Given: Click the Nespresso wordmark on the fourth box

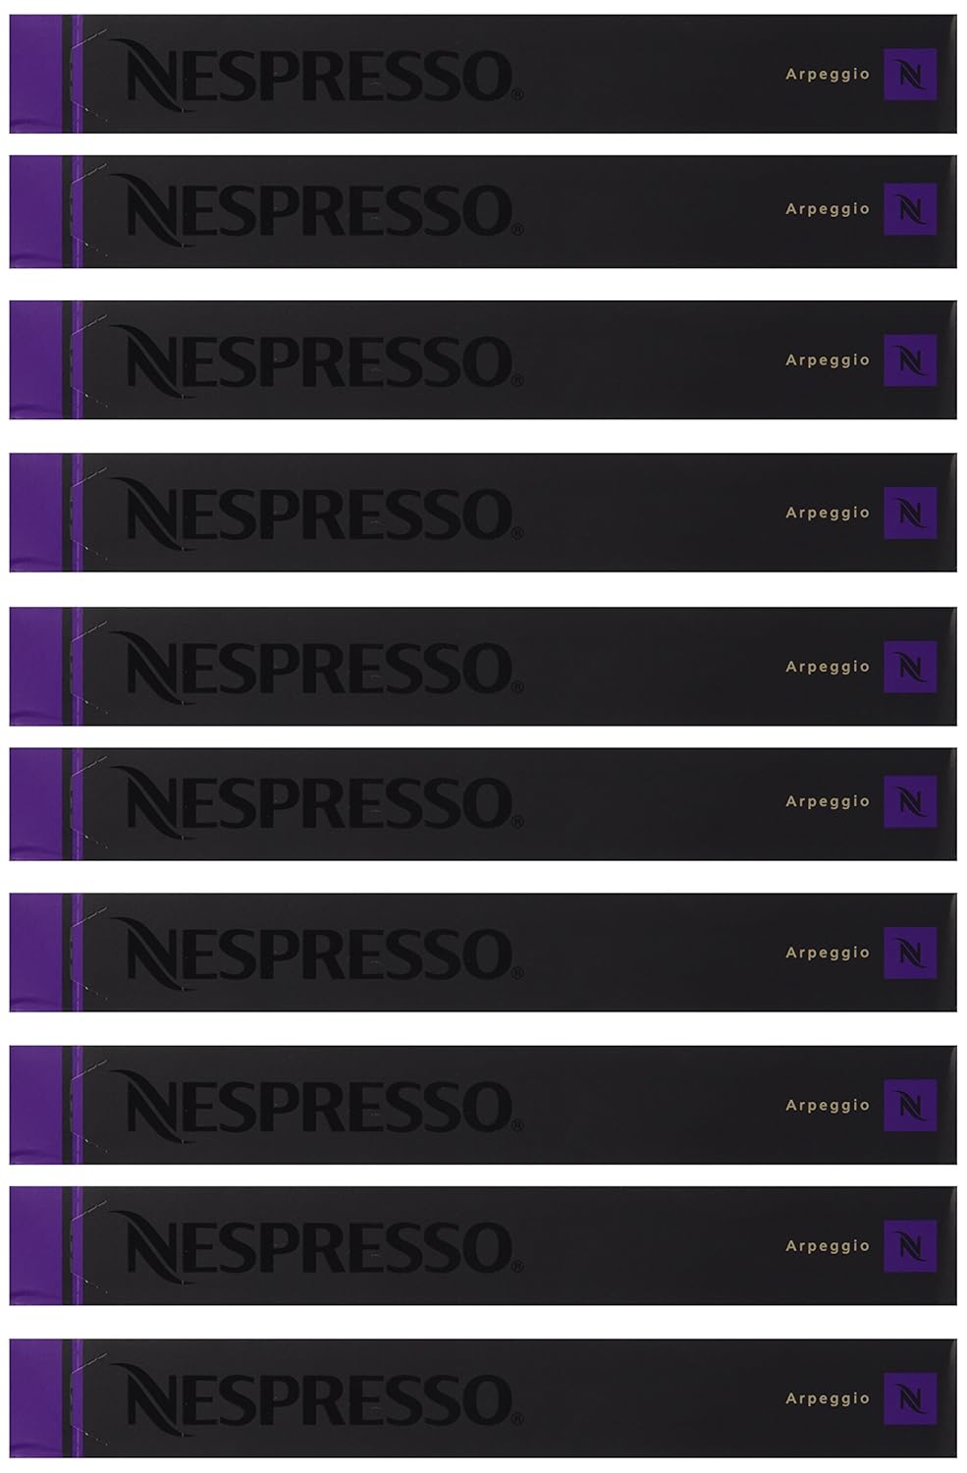Looking at the screenshot, I should (x=314, y=515).
